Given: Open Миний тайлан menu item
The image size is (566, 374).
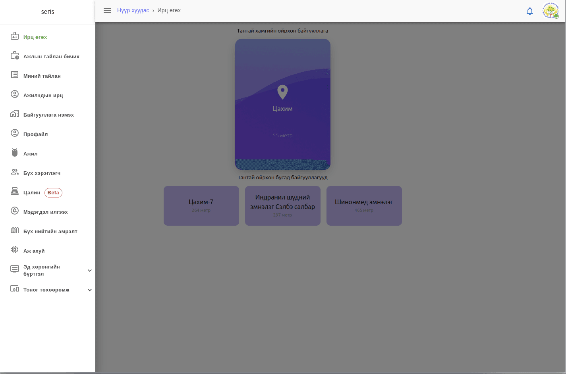Looking at the screenshot, I should click(42, 76).
